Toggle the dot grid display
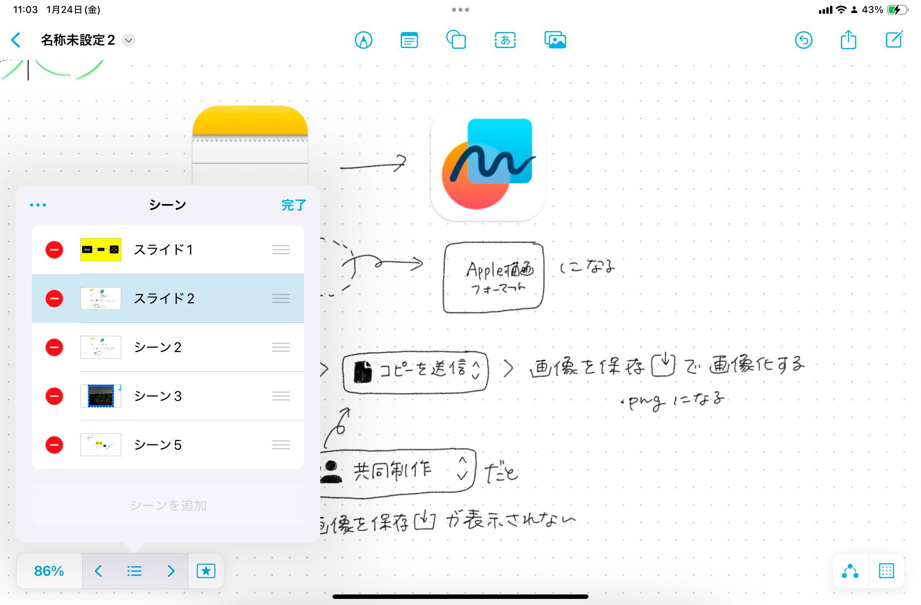This screenshot has width=921, height=605. click(x=886, y=571)
